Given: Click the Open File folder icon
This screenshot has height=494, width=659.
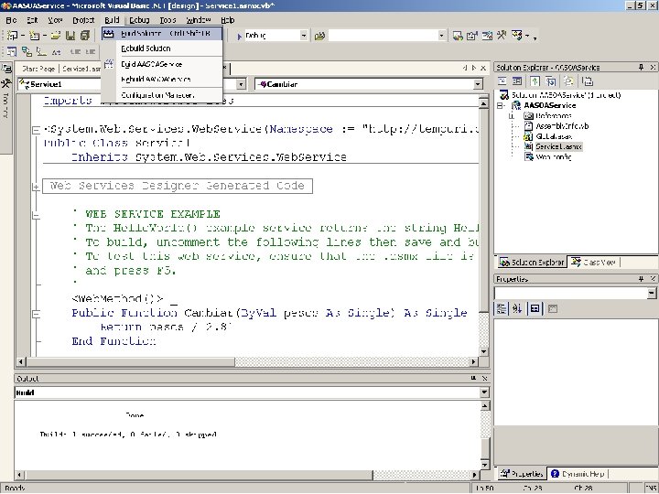Looking at the screenshot, I should pyautogui.click(x=56, y=36).
